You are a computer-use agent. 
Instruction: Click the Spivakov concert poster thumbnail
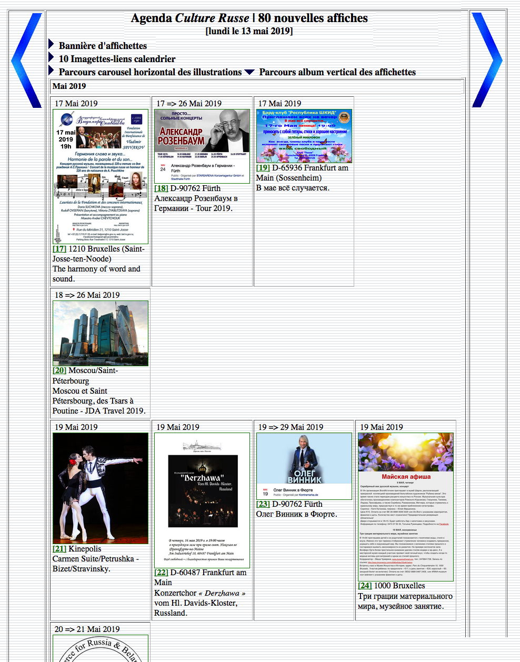click(x=101, y=176)
